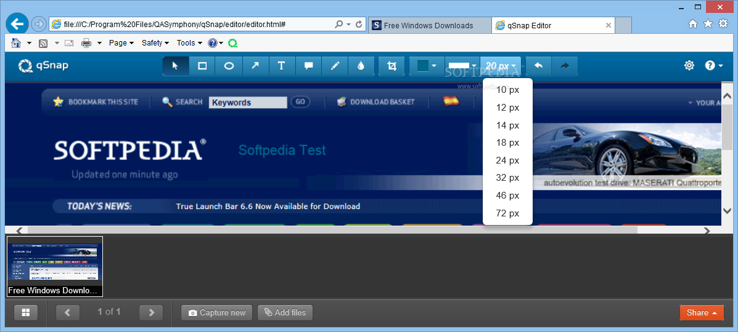Viewport: 738px width, 332px height.
Task: Open IE home icon at top right
Action: point(693,24)
